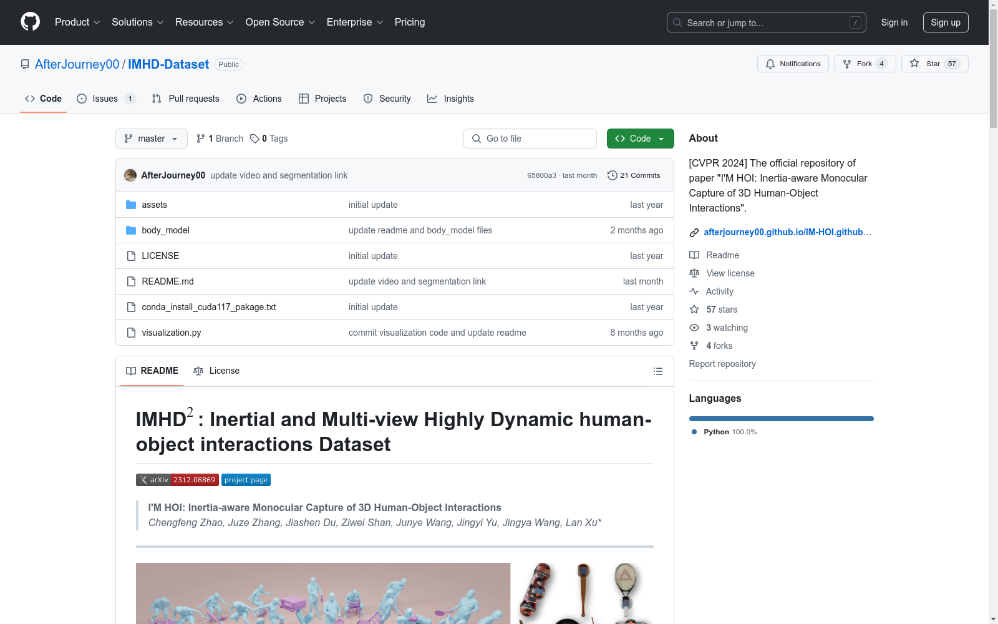Image resolution: width=998 pixels, height=624 pixels.
Task: Switch to the Issues tab
Action: (106, 99)
